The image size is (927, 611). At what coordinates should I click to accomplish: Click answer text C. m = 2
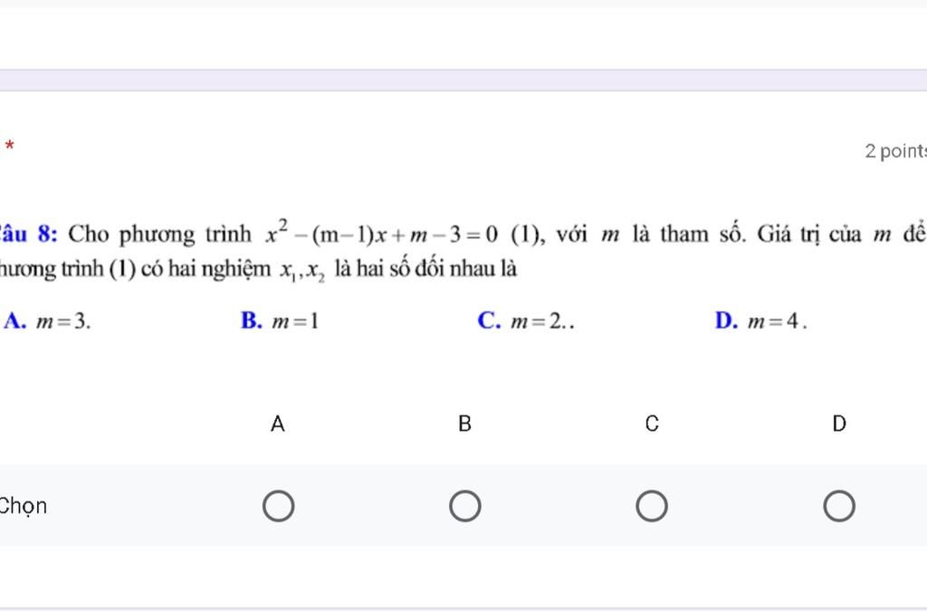(x=526, y=320)
